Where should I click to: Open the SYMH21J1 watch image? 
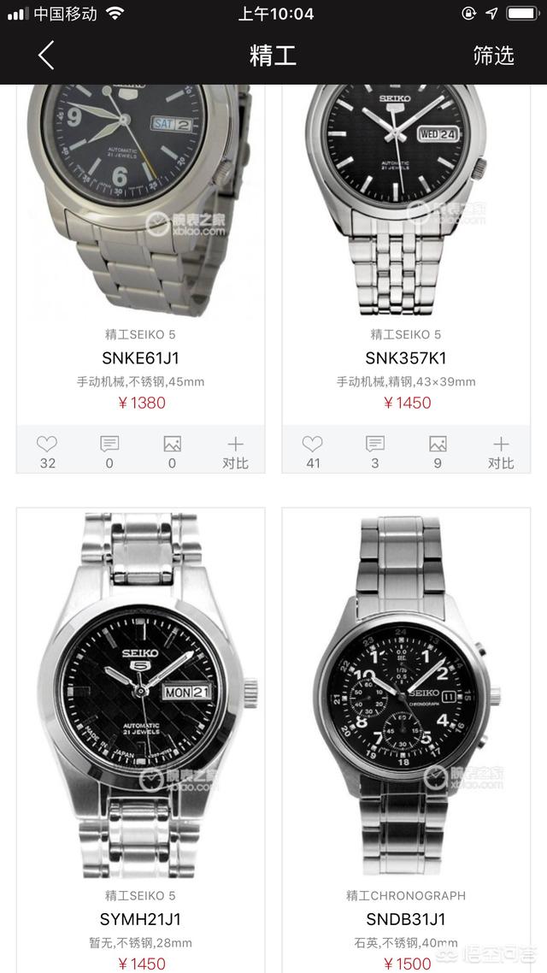pos(141,695)
